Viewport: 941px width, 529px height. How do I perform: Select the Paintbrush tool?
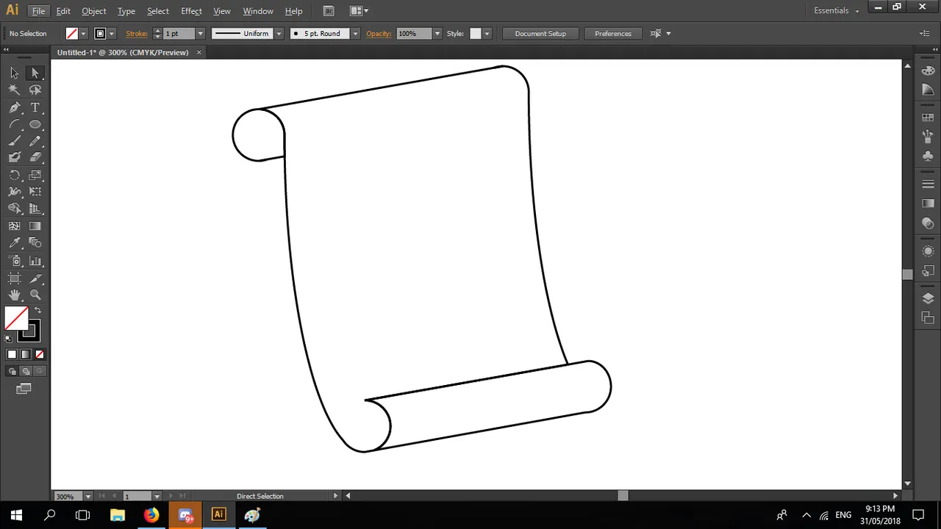tap(14, 141)
